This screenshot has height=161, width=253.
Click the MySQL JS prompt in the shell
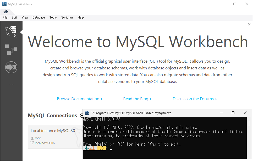[95, 148]
